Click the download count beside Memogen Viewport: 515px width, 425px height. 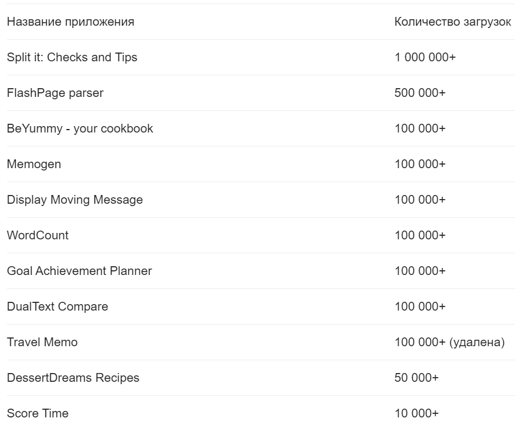click(420, 164)
